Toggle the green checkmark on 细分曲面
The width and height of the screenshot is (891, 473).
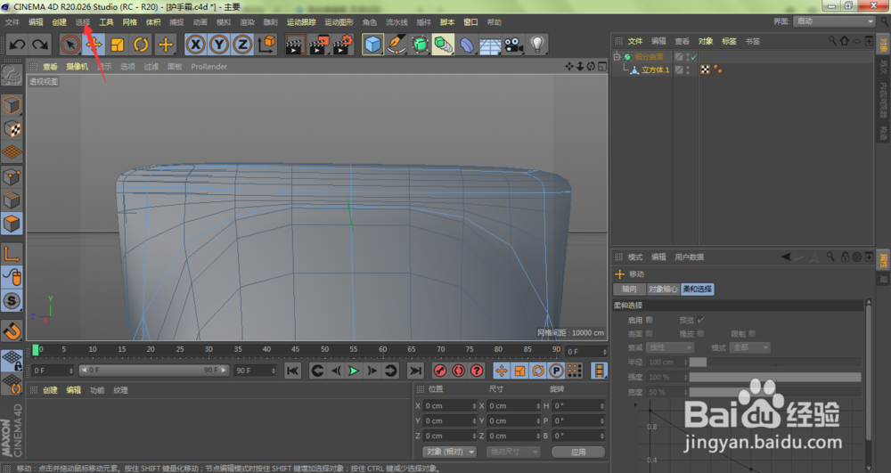click(x=692, y=57)
